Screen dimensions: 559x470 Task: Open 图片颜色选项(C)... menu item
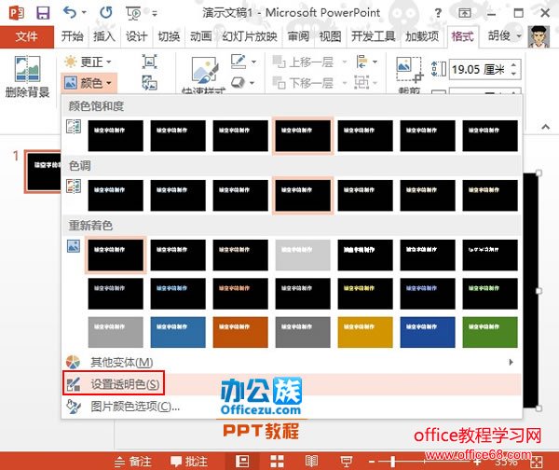pyautogui.click(x=292, y=406)
